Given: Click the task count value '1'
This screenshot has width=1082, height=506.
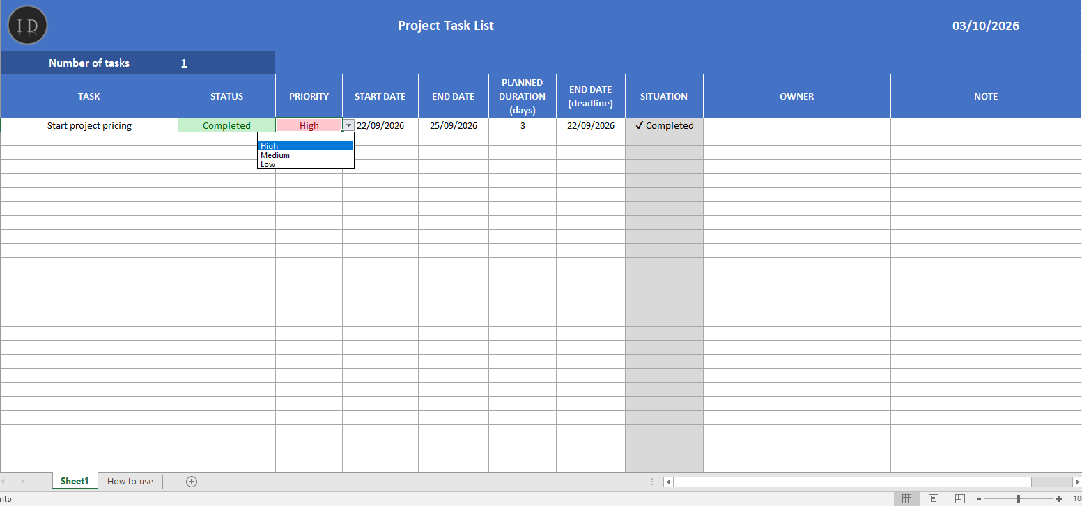Looking at the screenshot, I should point(184,63).
